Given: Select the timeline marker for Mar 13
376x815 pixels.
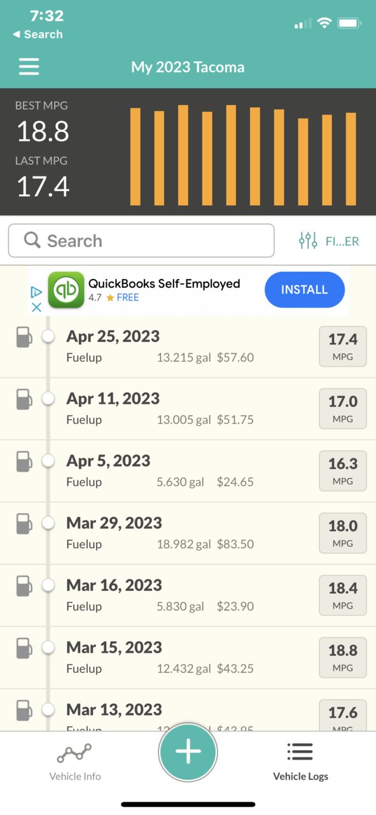Looking at the screenshot, I should 48,709.
